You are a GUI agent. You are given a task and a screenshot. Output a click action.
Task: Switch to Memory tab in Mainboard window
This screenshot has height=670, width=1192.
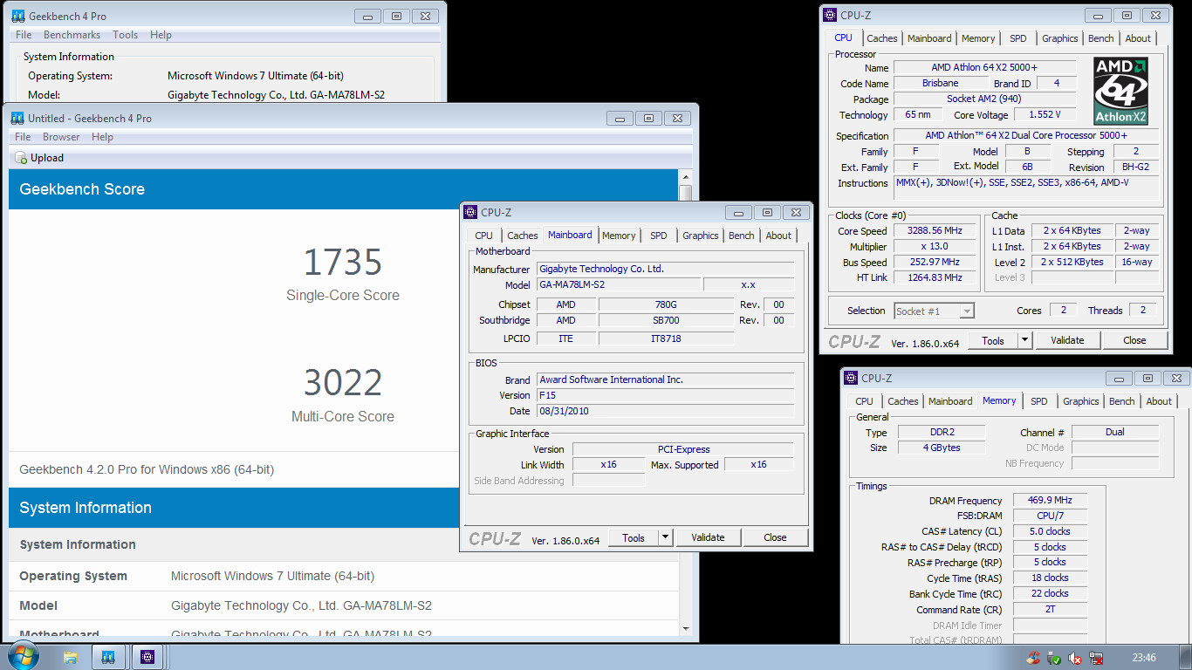[x=619, y=236]
